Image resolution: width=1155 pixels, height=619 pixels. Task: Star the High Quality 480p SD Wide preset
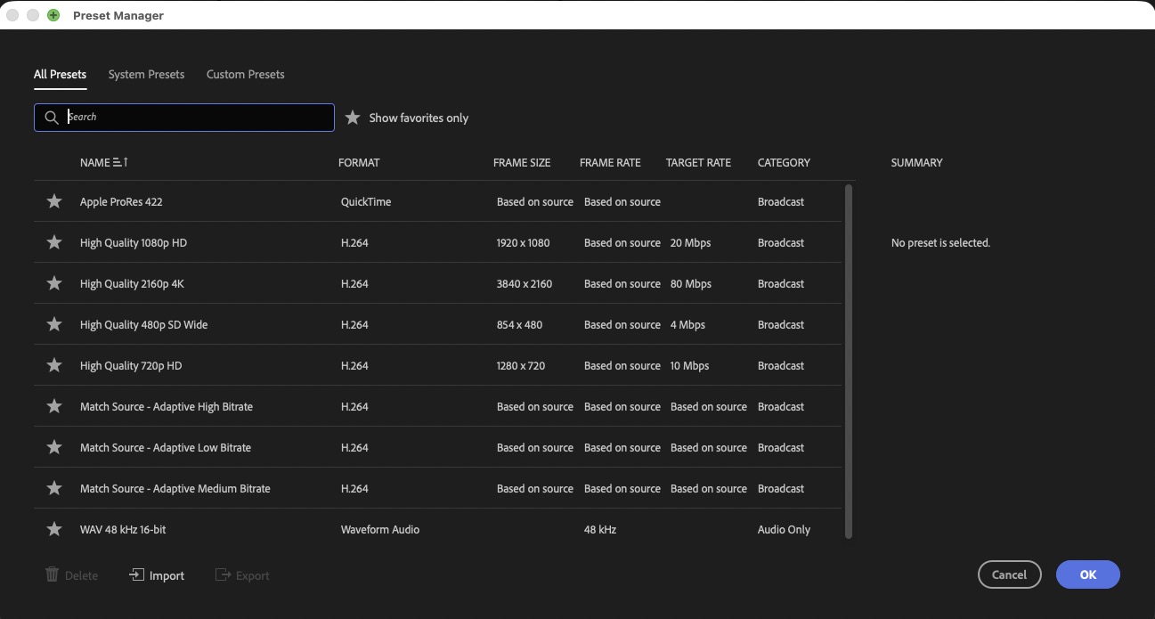pyautogui.click(x=54, y=324)
